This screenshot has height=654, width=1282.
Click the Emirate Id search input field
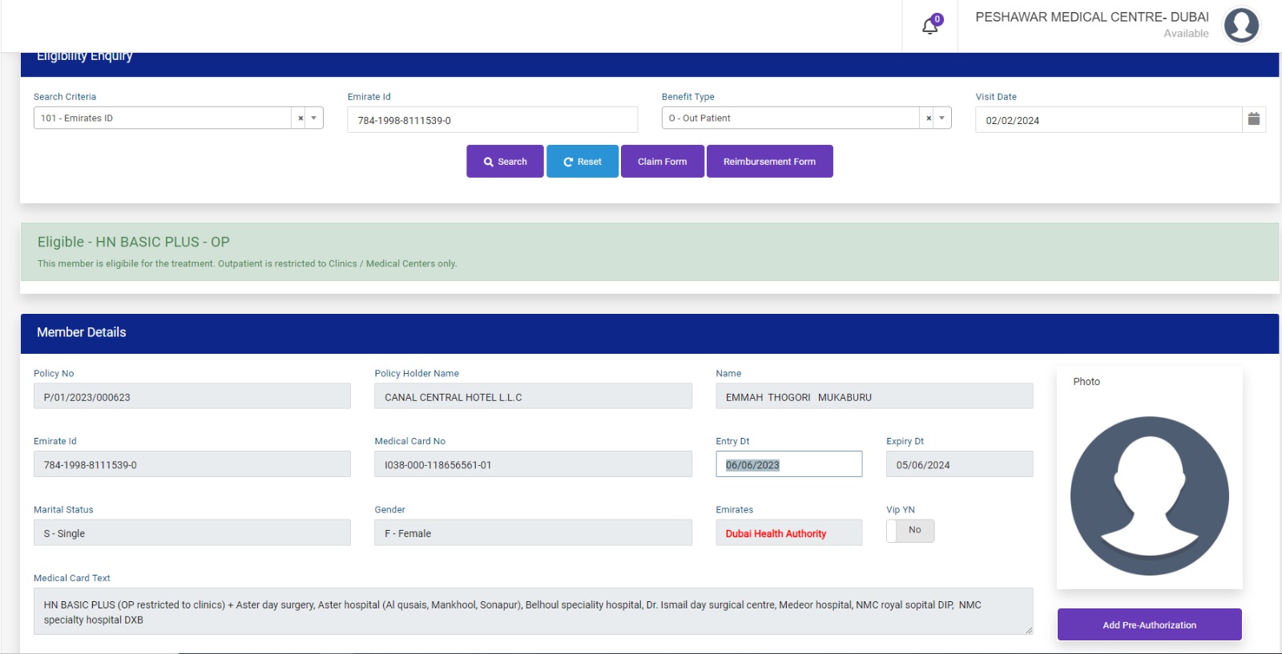492,120
